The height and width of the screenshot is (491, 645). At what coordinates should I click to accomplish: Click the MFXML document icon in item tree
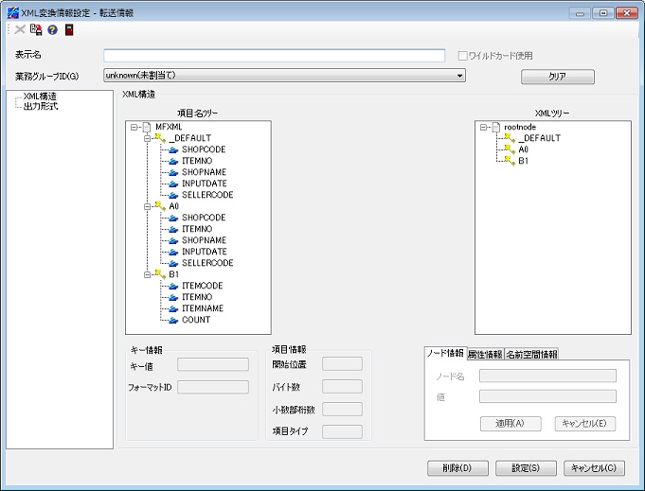click(147, 127)
